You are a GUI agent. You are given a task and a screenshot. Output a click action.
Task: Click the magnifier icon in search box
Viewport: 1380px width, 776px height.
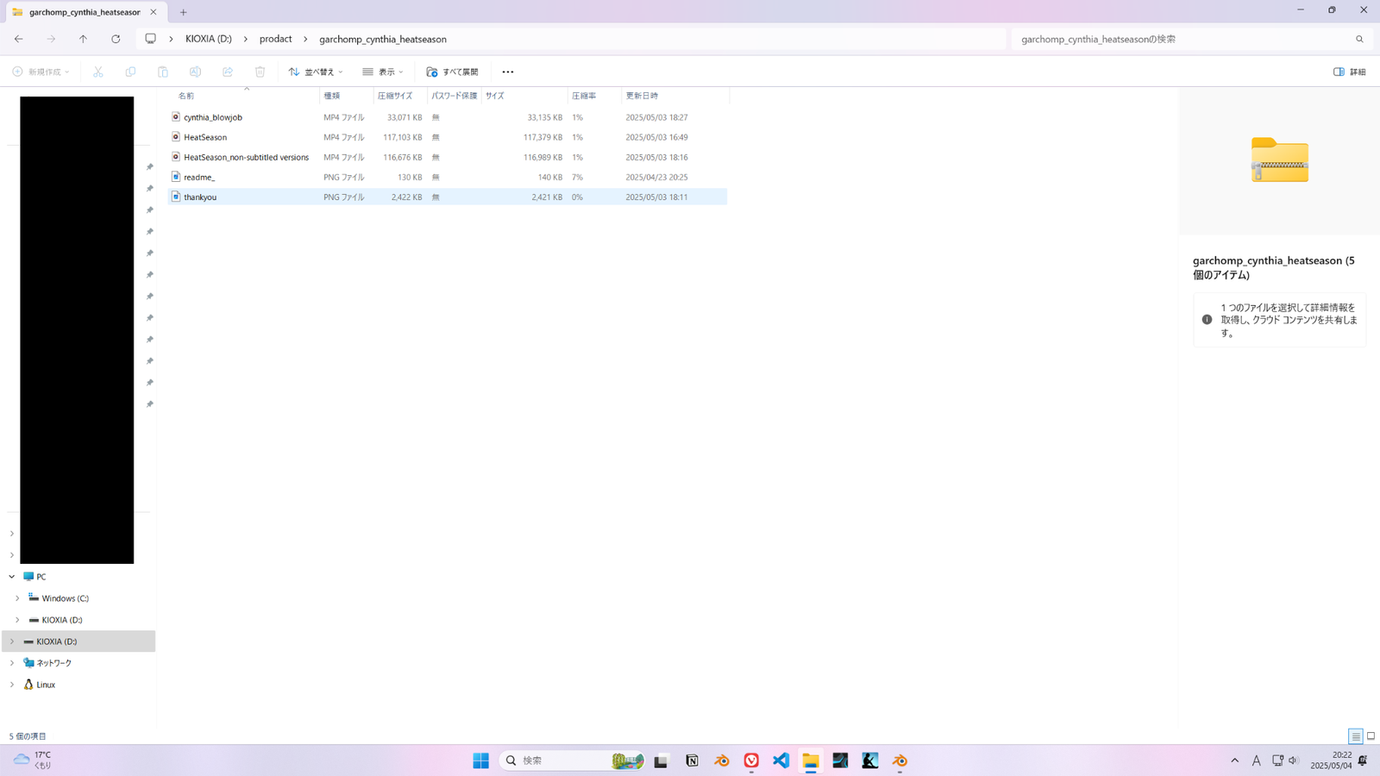point(1359,39)
